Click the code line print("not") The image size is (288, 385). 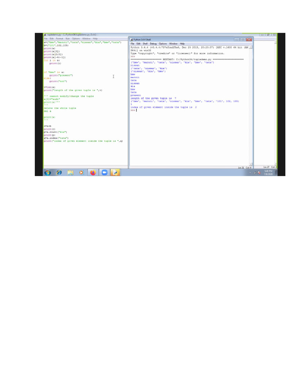[x=58, y=81]
